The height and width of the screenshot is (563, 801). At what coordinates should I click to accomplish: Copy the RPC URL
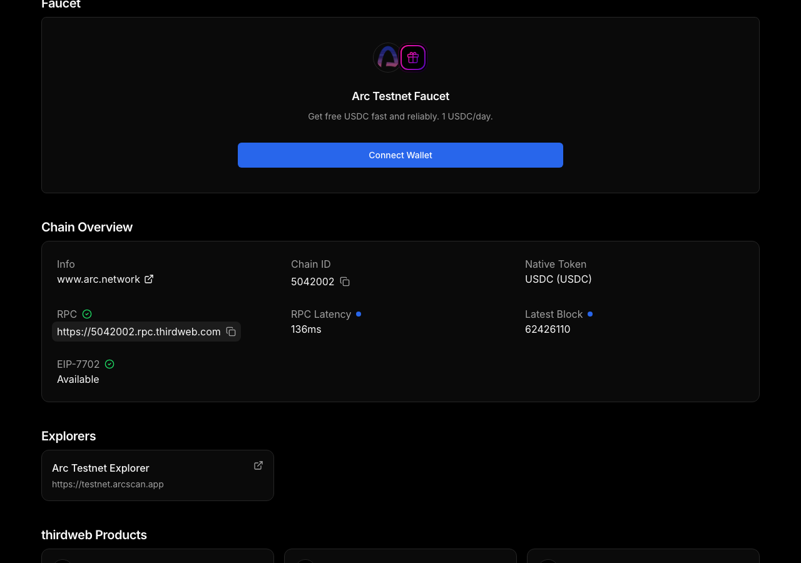[x=231, y=332]
